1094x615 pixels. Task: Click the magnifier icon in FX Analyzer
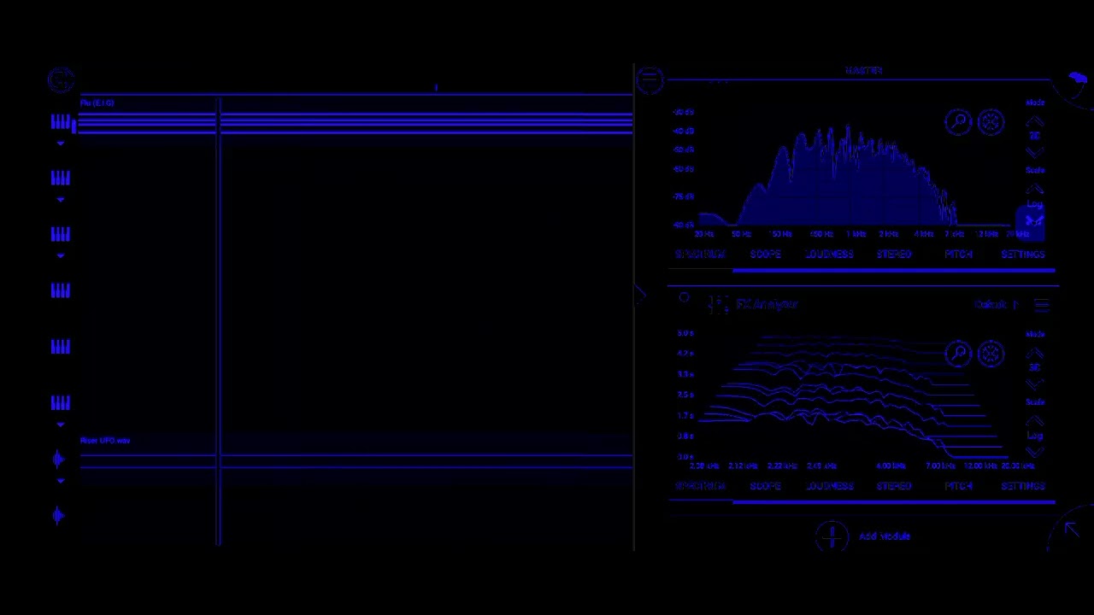coord(958,354)
